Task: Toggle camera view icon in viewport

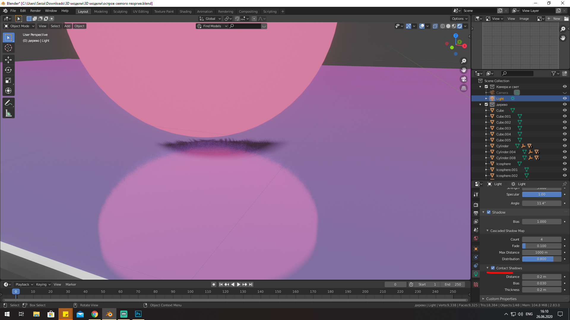Action: pyautogui.click(x=464, y=79)
